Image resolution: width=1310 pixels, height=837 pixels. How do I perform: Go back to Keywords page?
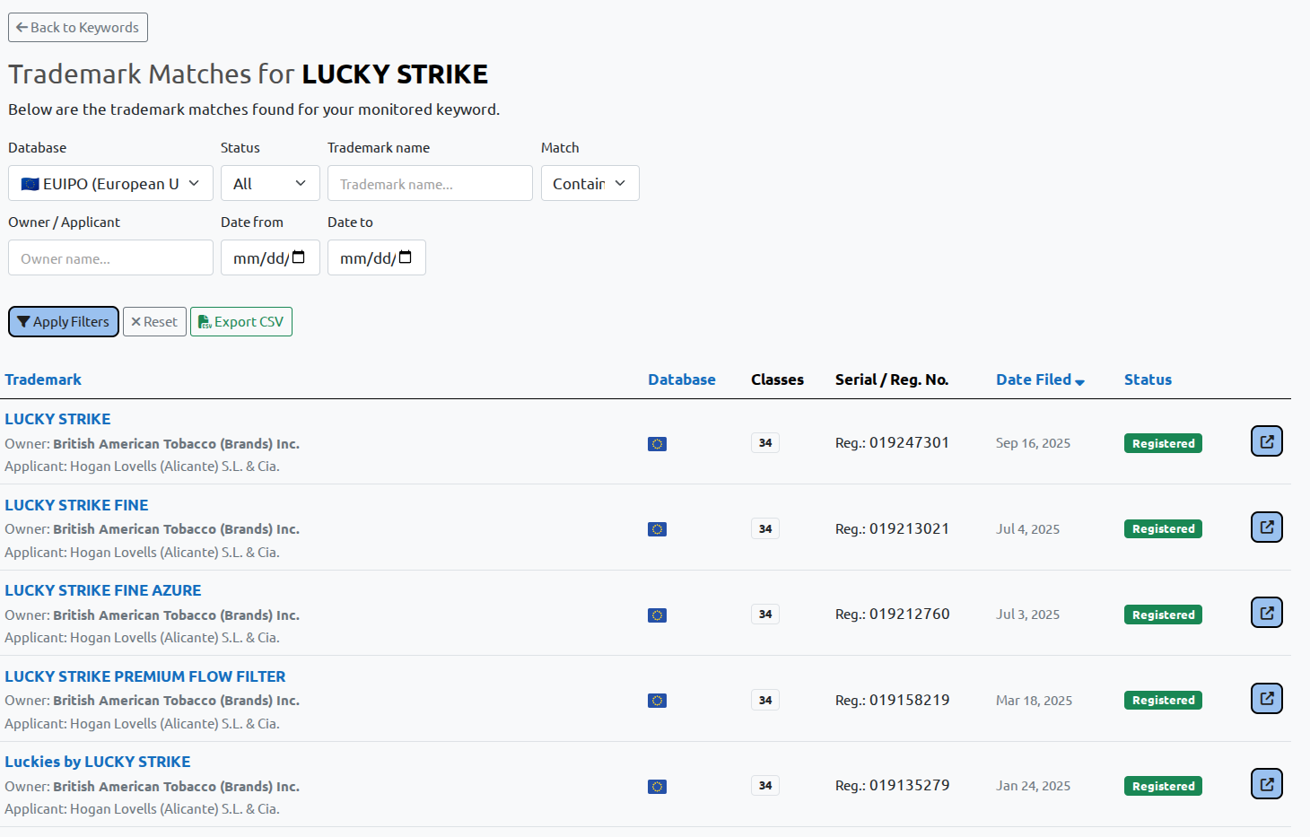pyautogui.click(x=78, y=27)
